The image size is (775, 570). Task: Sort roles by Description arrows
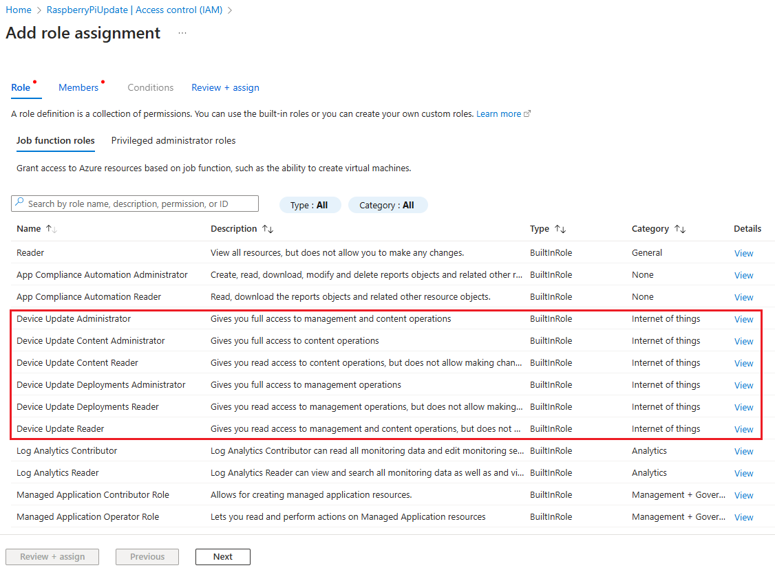click(268, 229)
